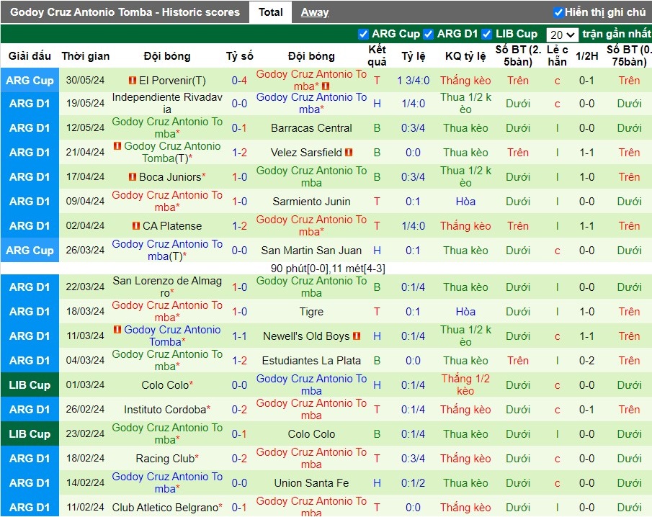Click the Kết quả column header
The height and width of the screenshot is (517, 652).
377,55
